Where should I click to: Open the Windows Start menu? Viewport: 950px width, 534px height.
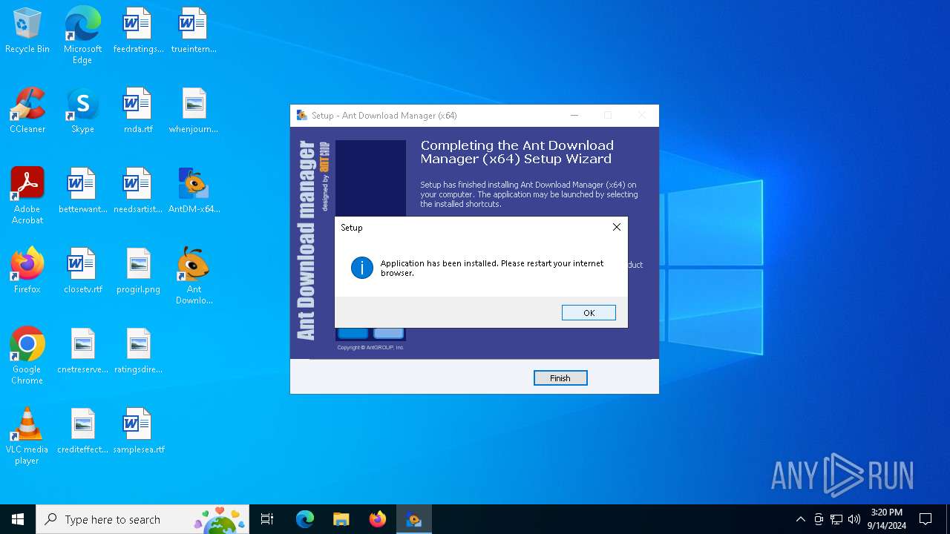point(18,519)
